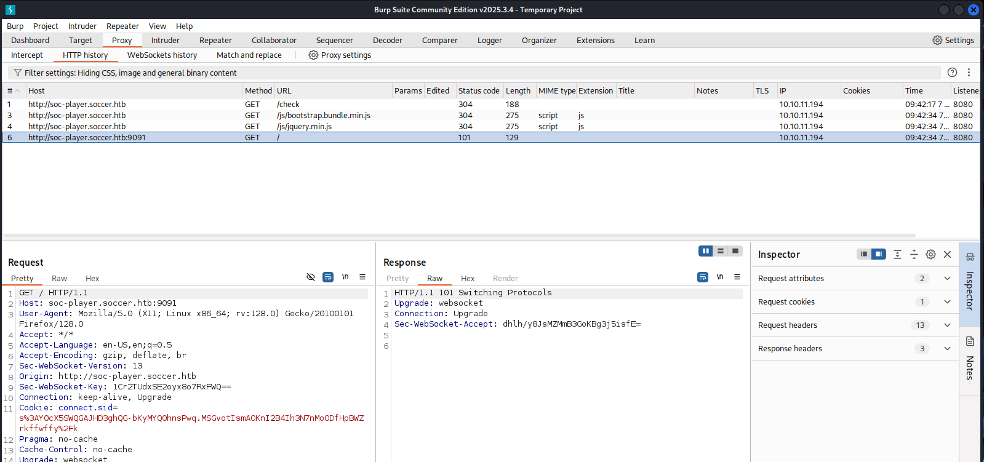The height and width of the screenshot is (462, 984).
Task: Open the Burp menu
Action: [x=15, y=26]
